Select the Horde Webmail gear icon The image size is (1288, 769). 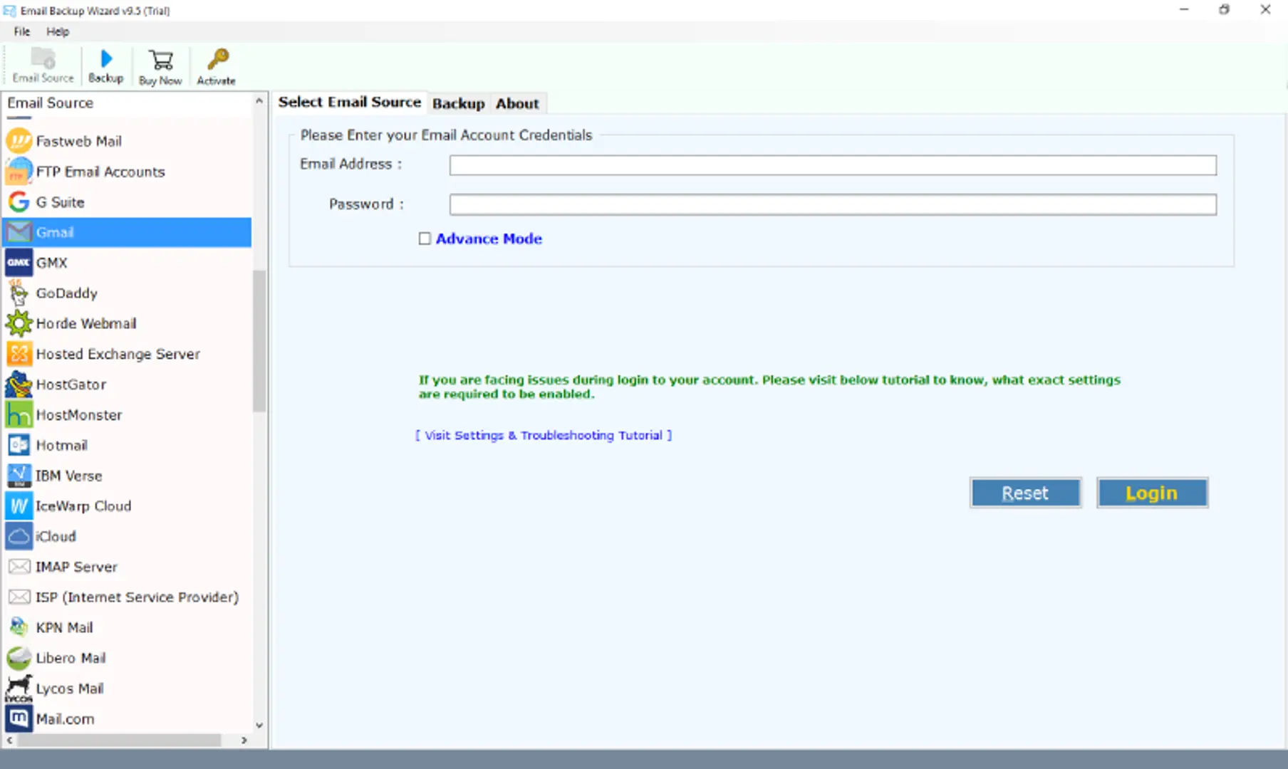[19, 323]
